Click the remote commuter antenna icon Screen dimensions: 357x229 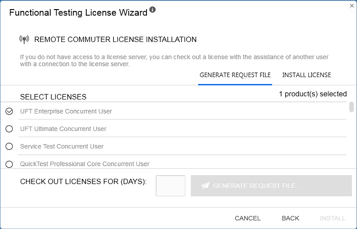[24, 40]
